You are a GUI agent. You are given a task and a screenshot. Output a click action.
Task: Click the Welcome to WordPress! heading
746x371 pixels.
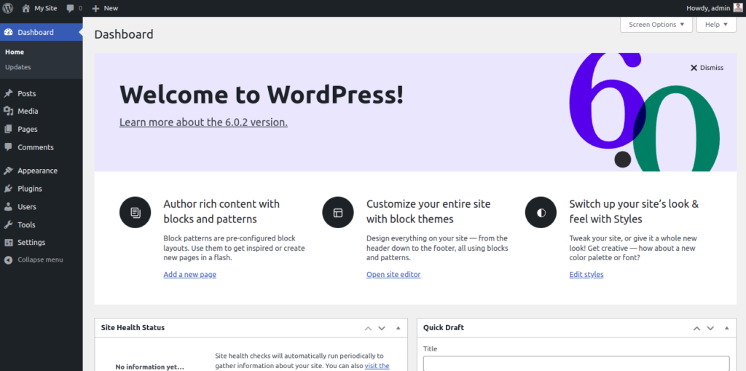tap(262, 94)
